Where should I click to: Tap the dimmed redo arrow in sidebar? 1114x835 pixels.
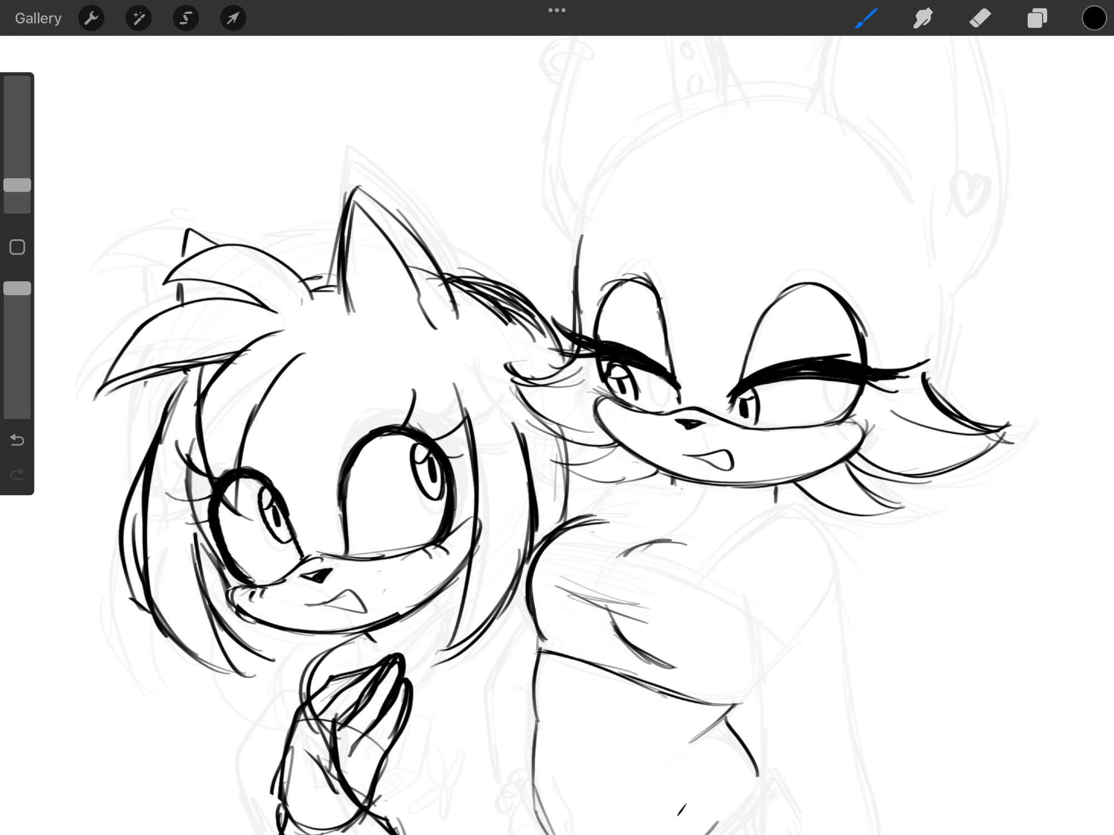point(17,474)
